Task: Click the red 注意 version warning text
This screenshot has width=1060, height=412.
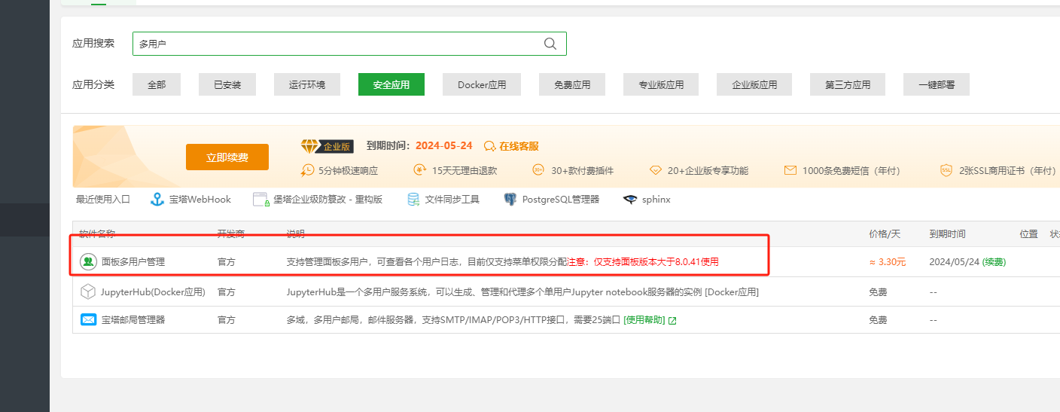Action: [643, 262]
